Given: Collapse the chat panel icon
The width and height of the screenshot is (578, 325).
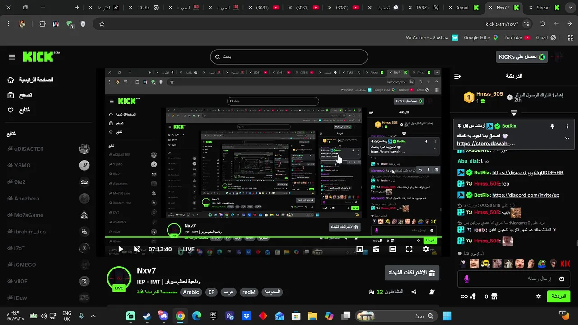Looking at the screenshot, I should [x=457, y=76].
